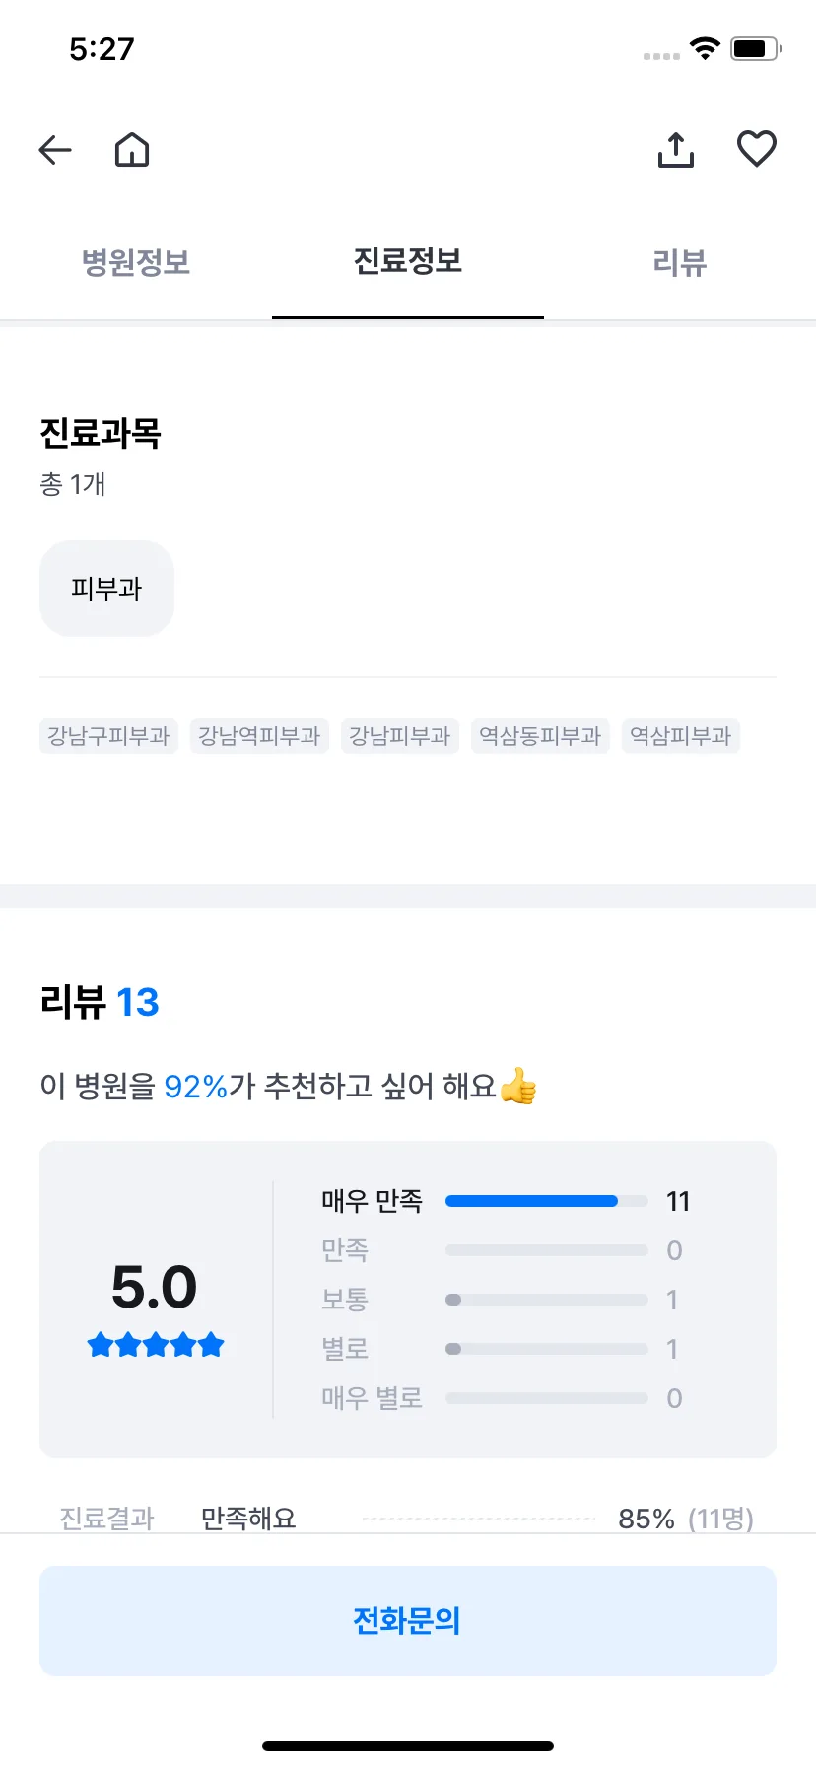Switch to the 병원정보 tab
This screenshot has height=1767, width=816.
click(136, 262)
